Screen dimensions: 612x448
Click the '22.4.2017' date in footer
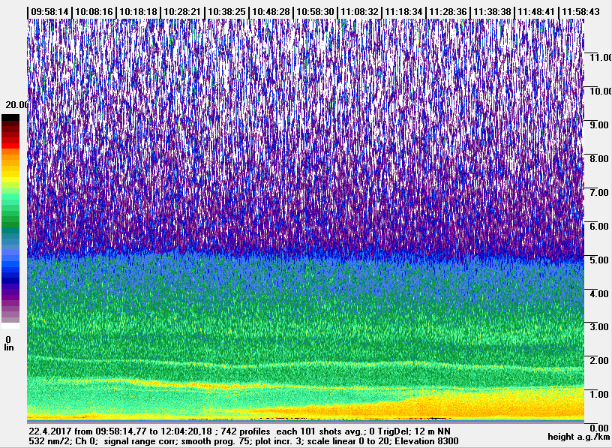pyautogui.click(x=50, y=431)
